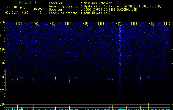
Task: Click the 1405 time marker
Action: coord(84,24)
